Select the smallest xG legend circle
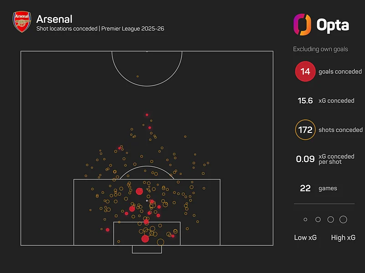The width and height of the screenshot is (365, 273). click(x=305, y=220)
